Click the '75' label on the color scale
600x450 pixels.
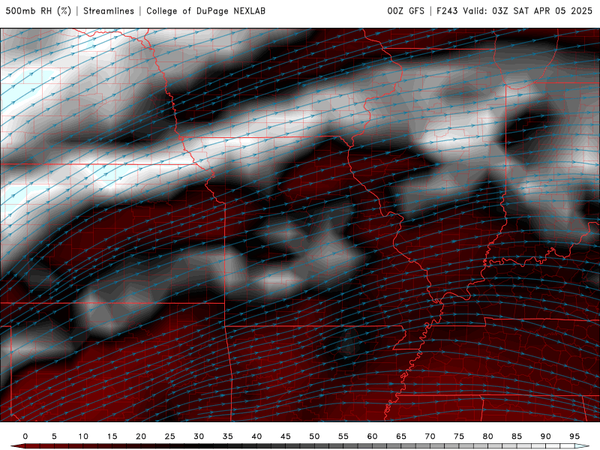point(459,436)
